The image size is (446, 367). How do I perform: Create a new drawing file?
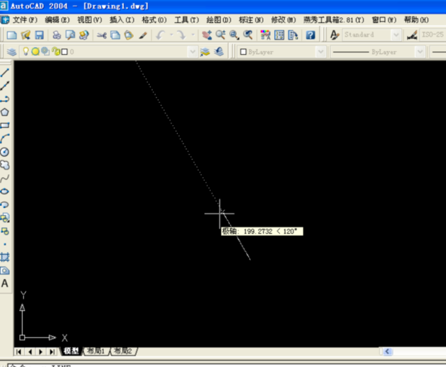[x=12, y=35]
